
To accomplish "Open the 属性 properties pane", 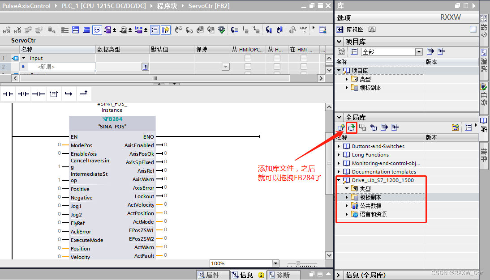I will (x=212, y=275).
